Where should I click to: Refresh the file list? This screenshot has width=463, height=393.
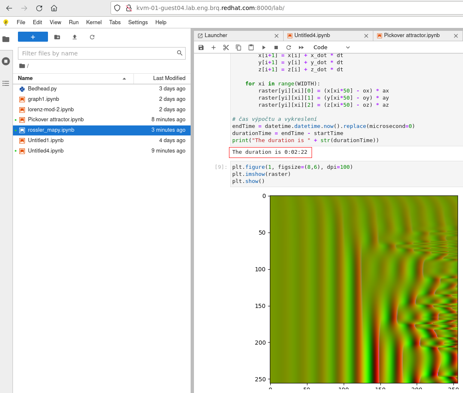click(x=92, y=37)
